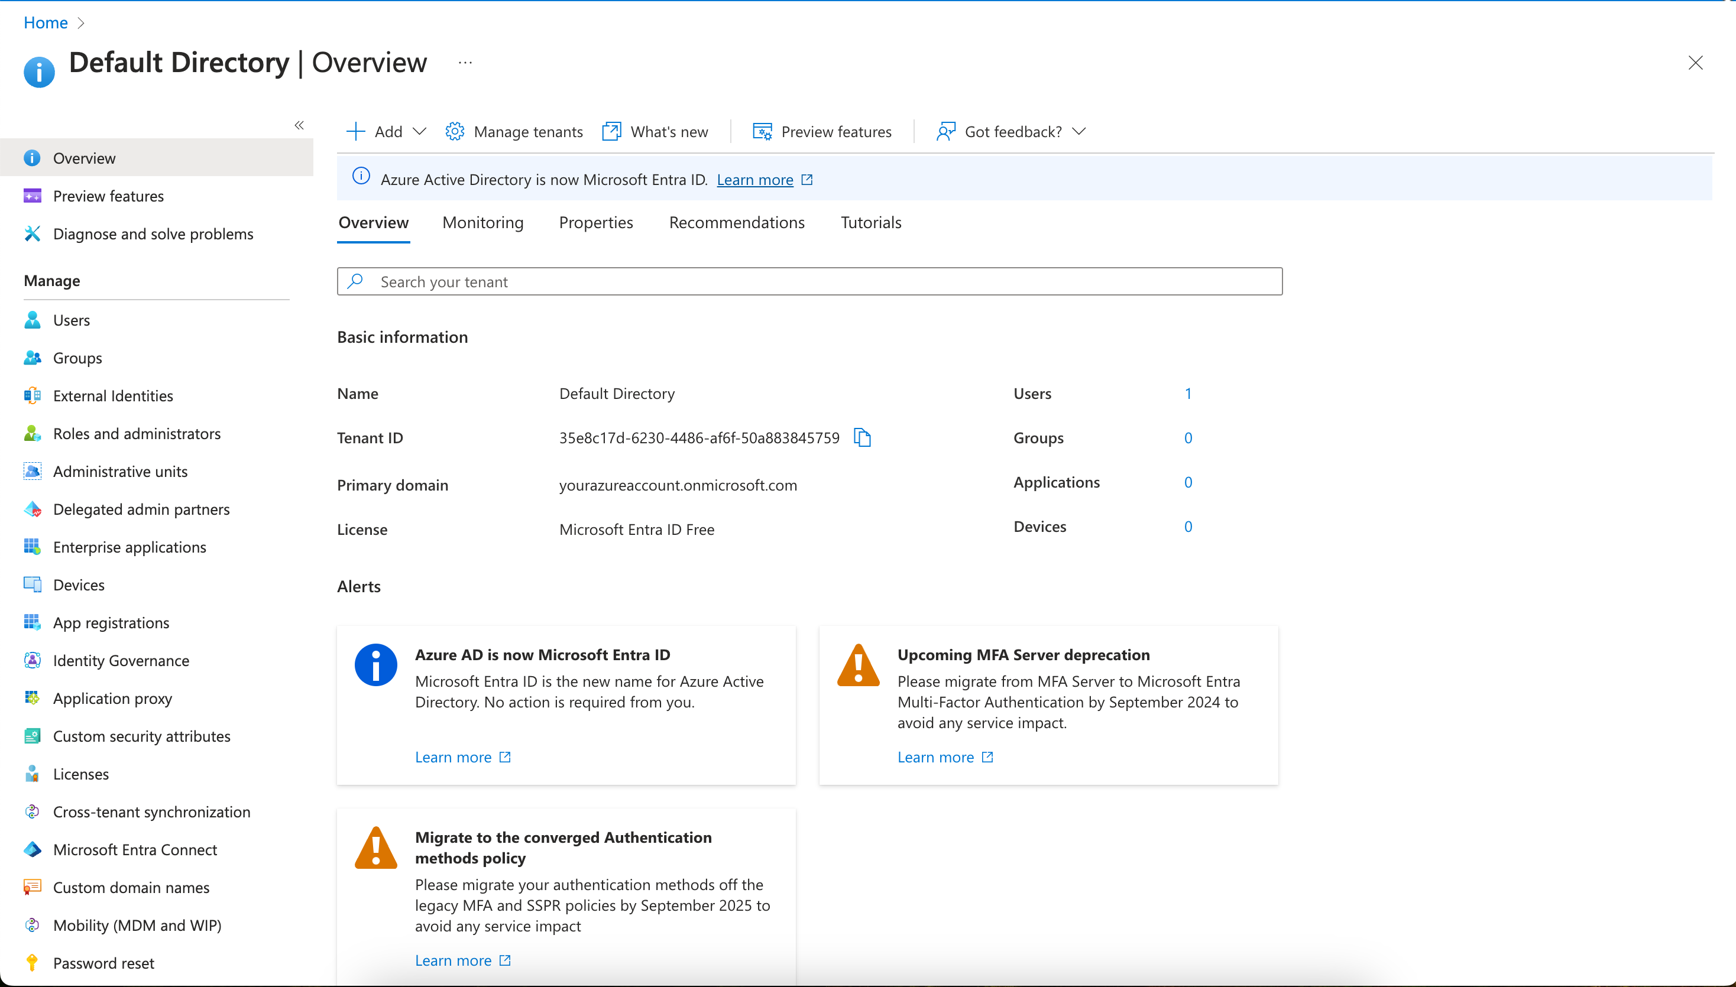Open Cross-tenant synchronization in sidebar
This screenshot has width=1736, height=987.
(x=151, y=812)
